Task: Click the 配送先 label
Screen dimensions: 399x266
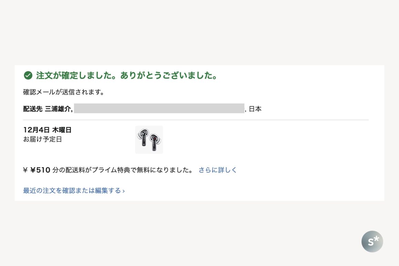Action: pyautogui.click(x=33, y=109)
